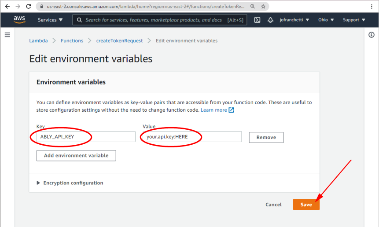
Task: Open the info panel icon
Action: [372, 35]
